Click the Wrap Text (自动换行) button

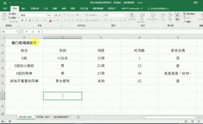pos(91,15)
